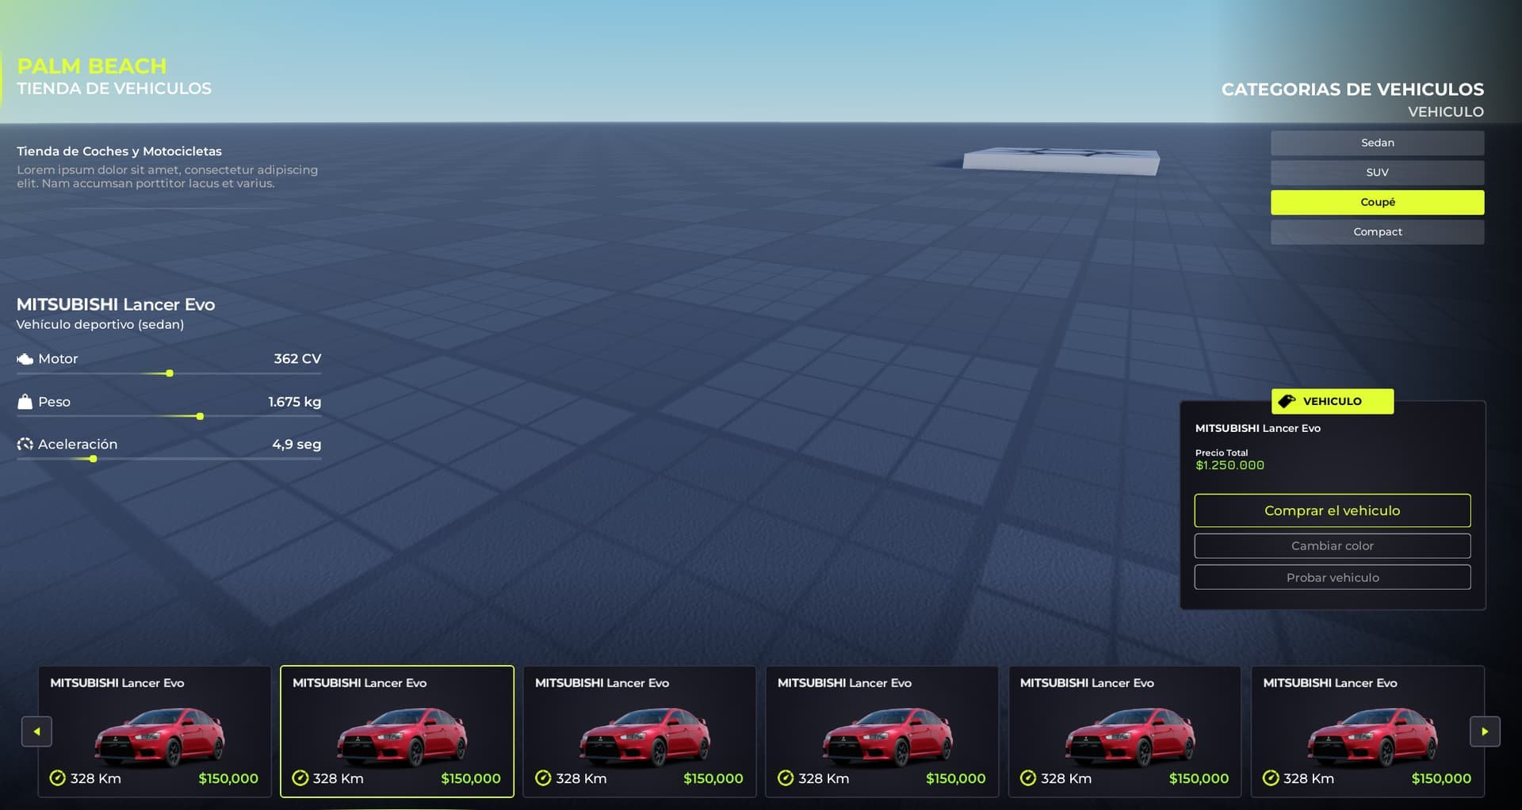The height and width of the screenshot is (810, 1522).
Task: Click the 4,9 seg value
Action: [296, 445]
